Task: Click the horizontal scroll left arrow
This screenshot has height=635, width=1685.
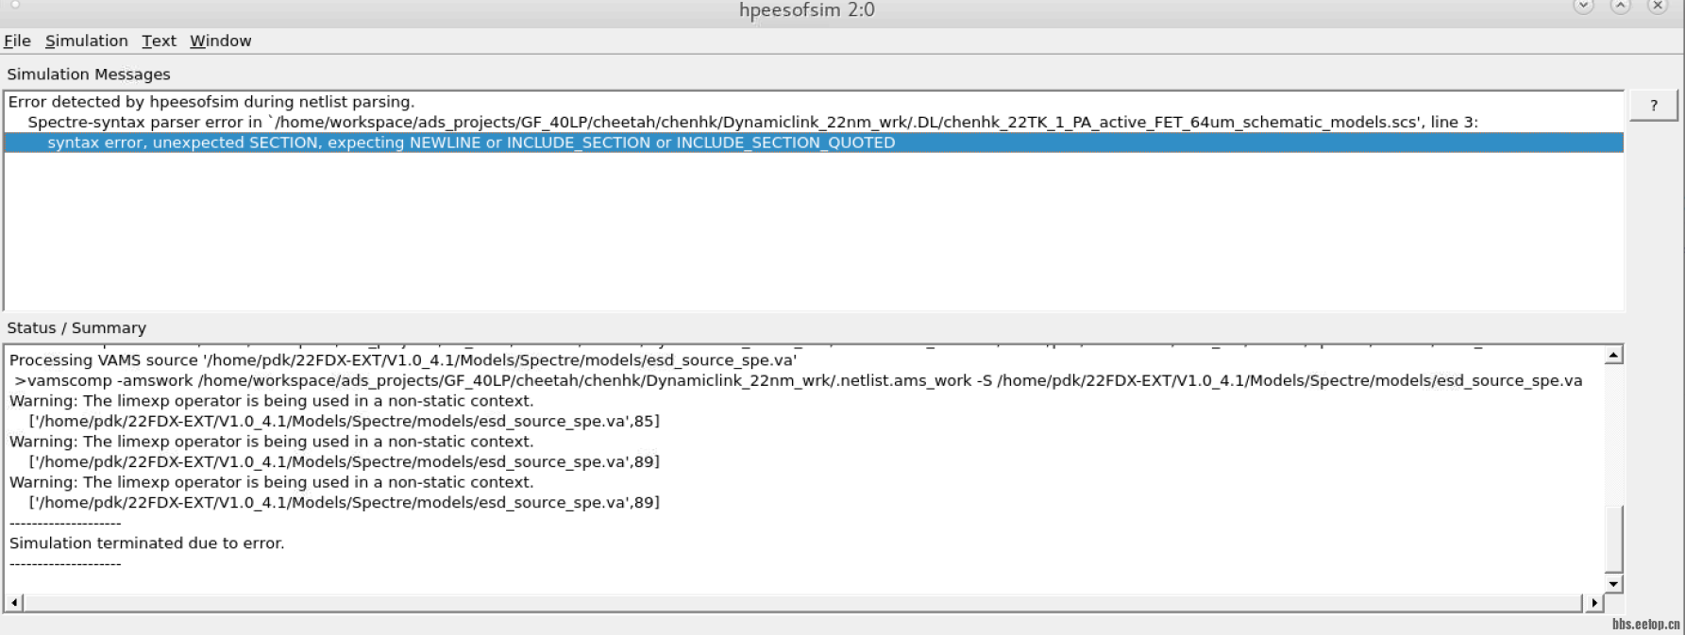Action: coord(14,602)
